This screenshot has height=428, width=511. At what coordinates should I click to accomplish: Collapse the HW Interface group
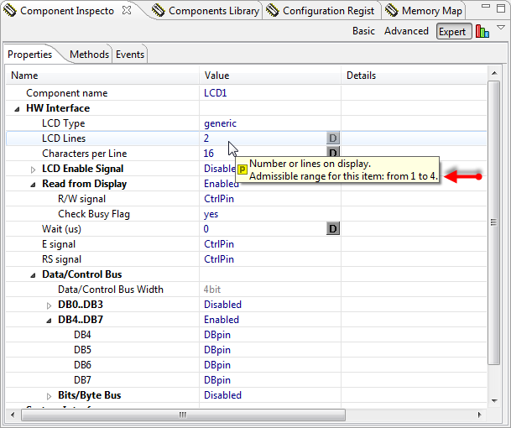18,108
